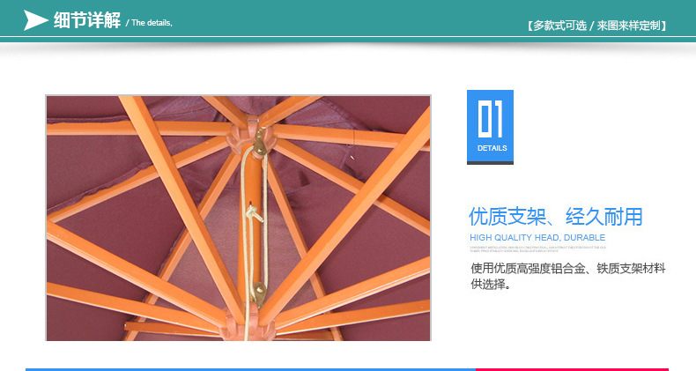This screenshot has width=696, height=371.
Task: Click the top rib hub of the umbrella
Action: pos(251,136)
